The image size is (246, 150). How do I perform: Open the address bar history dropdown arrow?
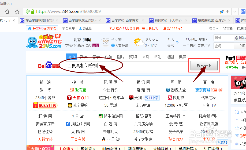tap(235, 11)
